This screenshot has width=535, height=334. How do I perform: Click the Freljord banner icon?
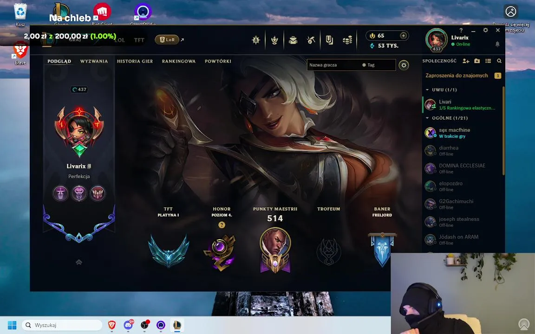pyautogui.click(x=382, y=250)
